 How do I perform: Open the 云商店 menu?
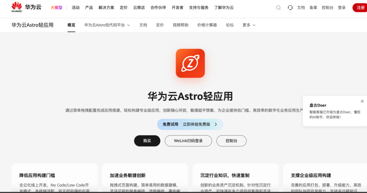139,8
